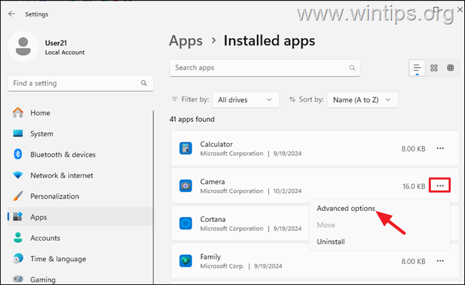Viewport: 465px width, 285px height.
Task: Click the search icon in Search apps
Action: point(352,68)
